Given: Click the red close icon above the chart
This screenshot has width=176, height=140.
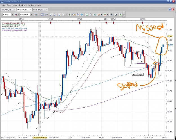Looking at the screenshot, I should coord(172,9).
